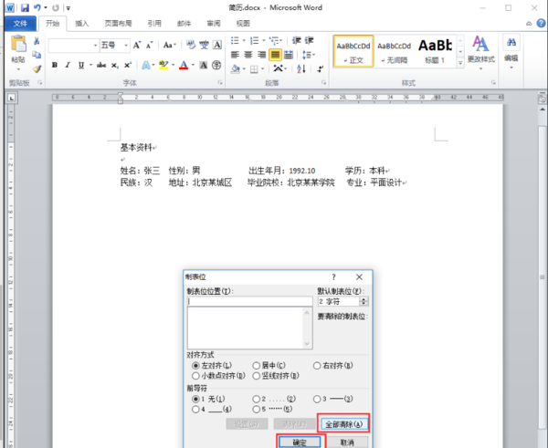Toggle show paragraph marks
Viewport: 548px width, 448px height.
tap(321, 68)
